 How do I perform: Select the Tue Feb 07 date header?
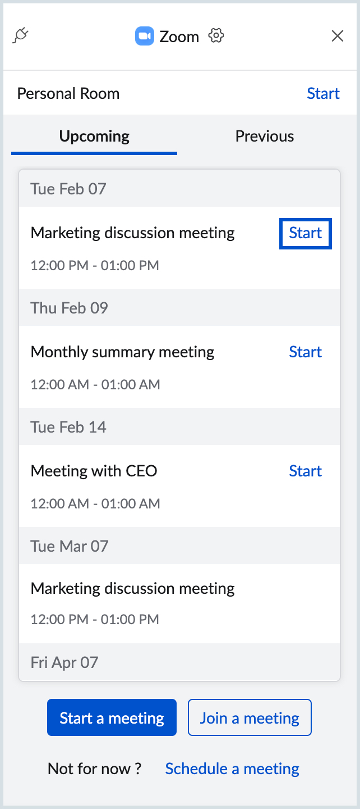[67, 188]
